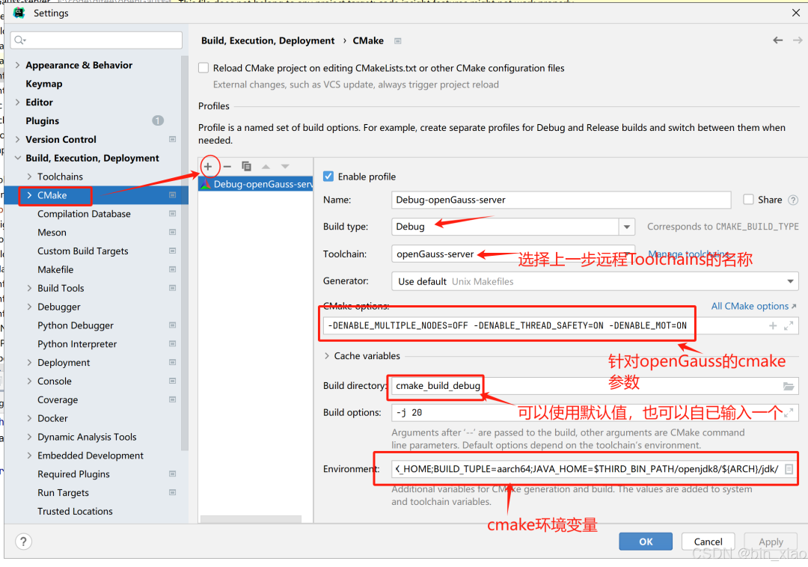This screenshot has width=808, height=567.
Task: Collapse Build, Execution, Deployment node
Action: [17, 158]
